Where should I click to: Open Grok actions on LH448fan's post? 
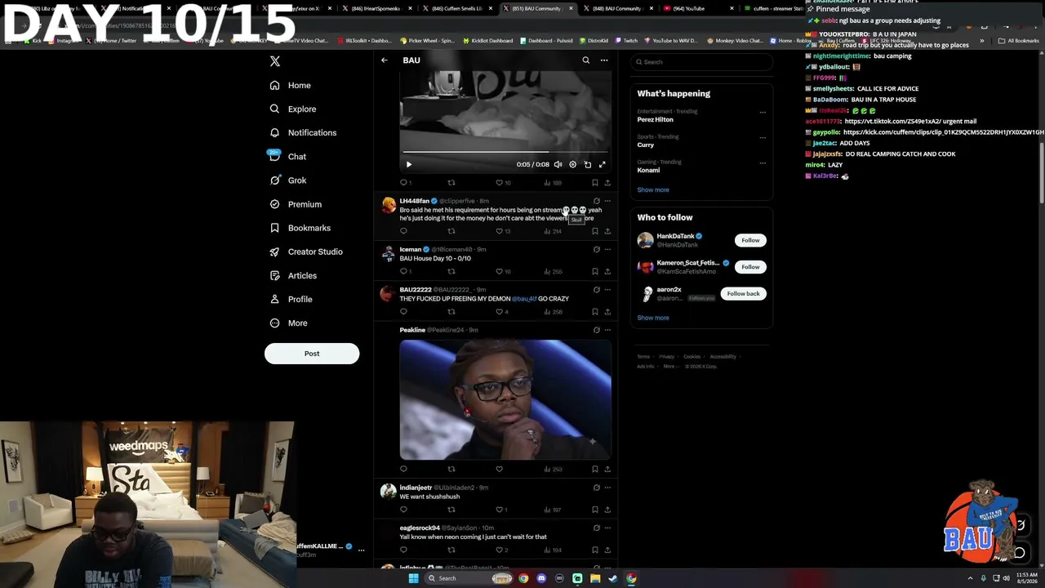[596, 201]
